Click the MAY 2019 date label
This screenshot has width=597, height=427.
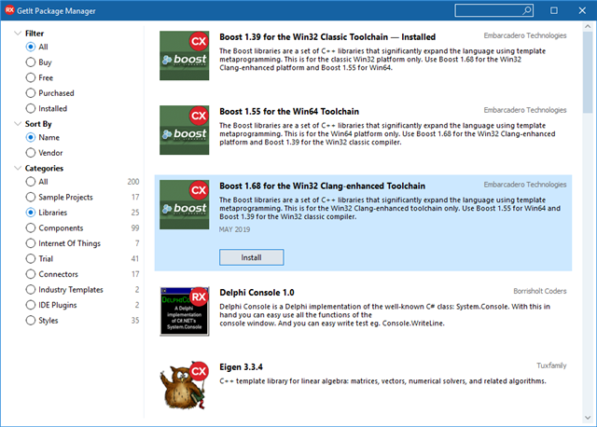(234, 229)
